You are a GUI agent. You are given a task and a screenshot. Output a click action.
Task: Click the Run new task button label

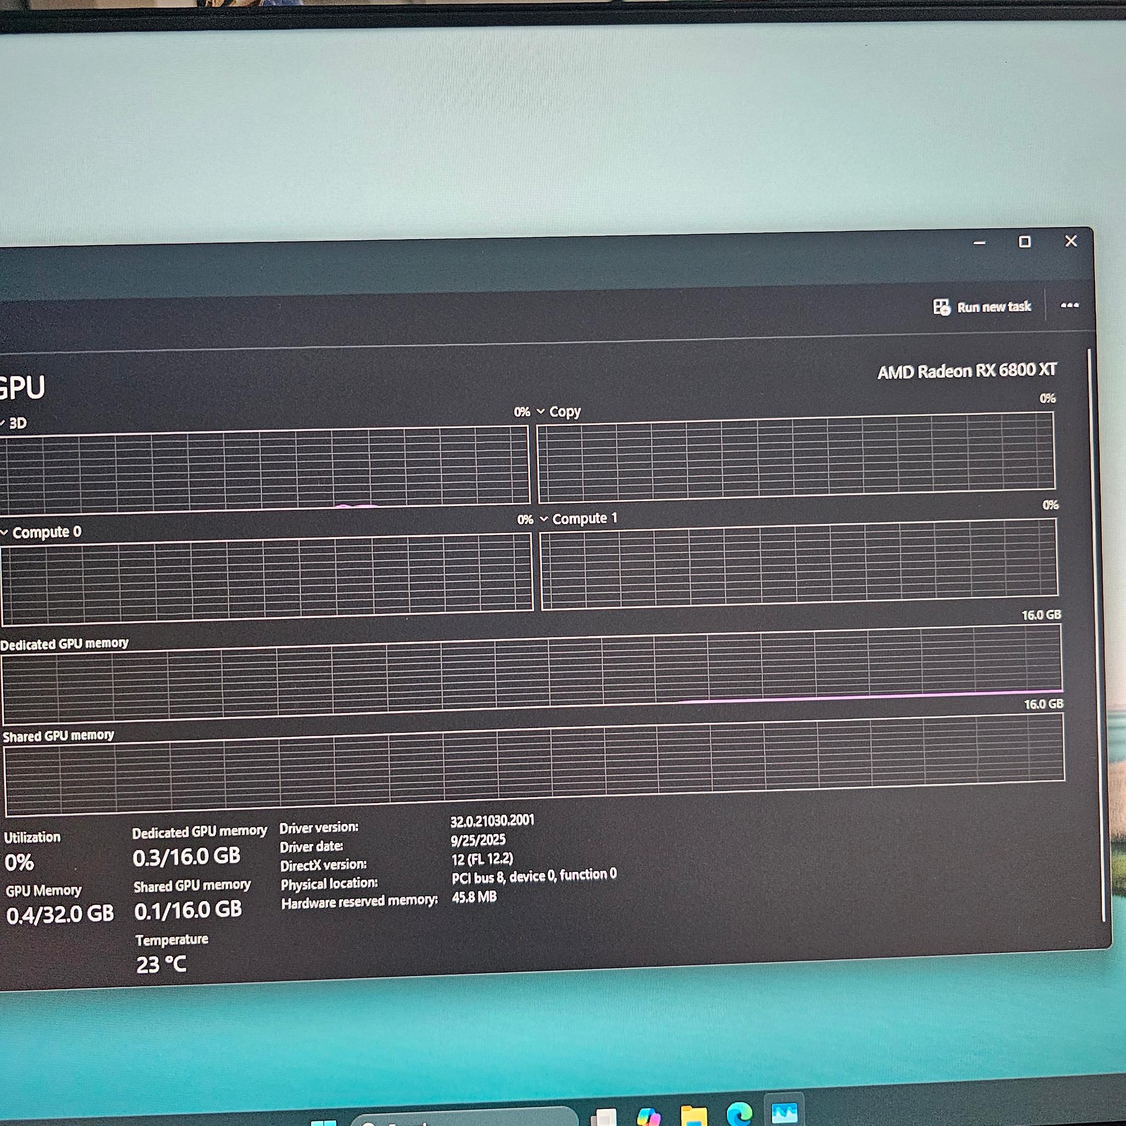(x=993, y=307)
